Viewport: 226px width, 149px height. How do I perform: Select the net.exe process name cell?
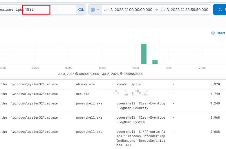click(x=82, y=94)
